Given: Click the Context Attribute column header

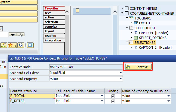Looking at the screenshot, I should coord(32,91).
